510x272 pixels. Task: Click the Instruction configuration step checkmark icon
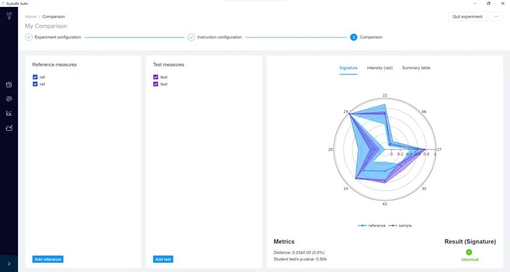pos(191,37)
